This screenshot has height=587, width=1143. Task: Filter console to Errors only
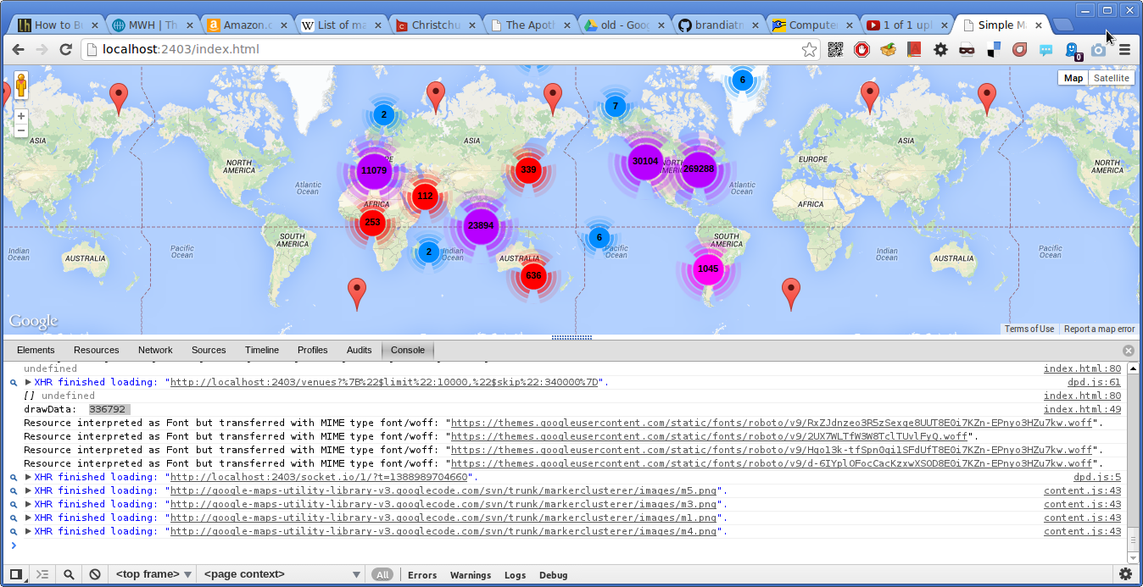point(422,575)
